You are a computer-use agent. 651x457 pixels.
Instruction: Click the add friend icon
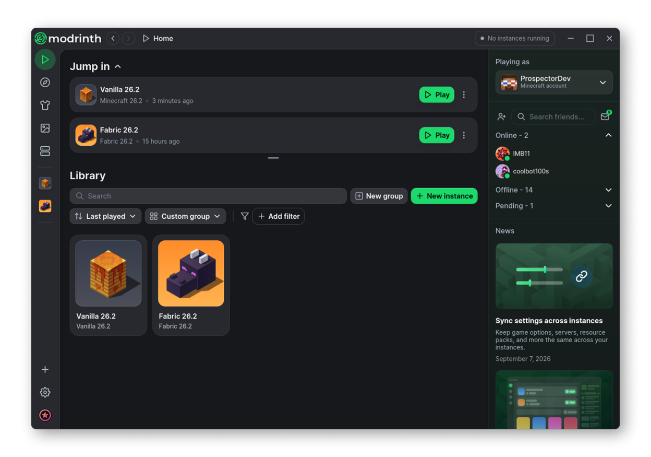tap(502, 117)
